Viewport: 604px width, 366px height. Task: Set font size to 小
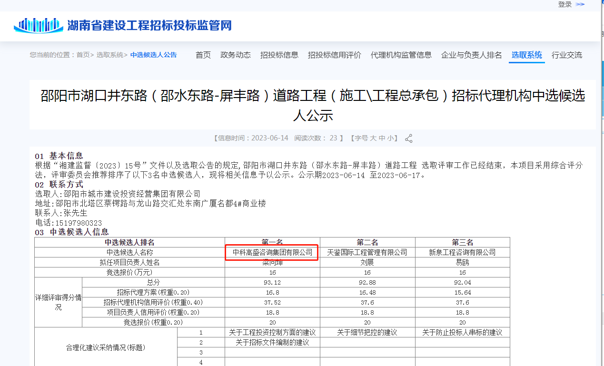click(390, 138)
